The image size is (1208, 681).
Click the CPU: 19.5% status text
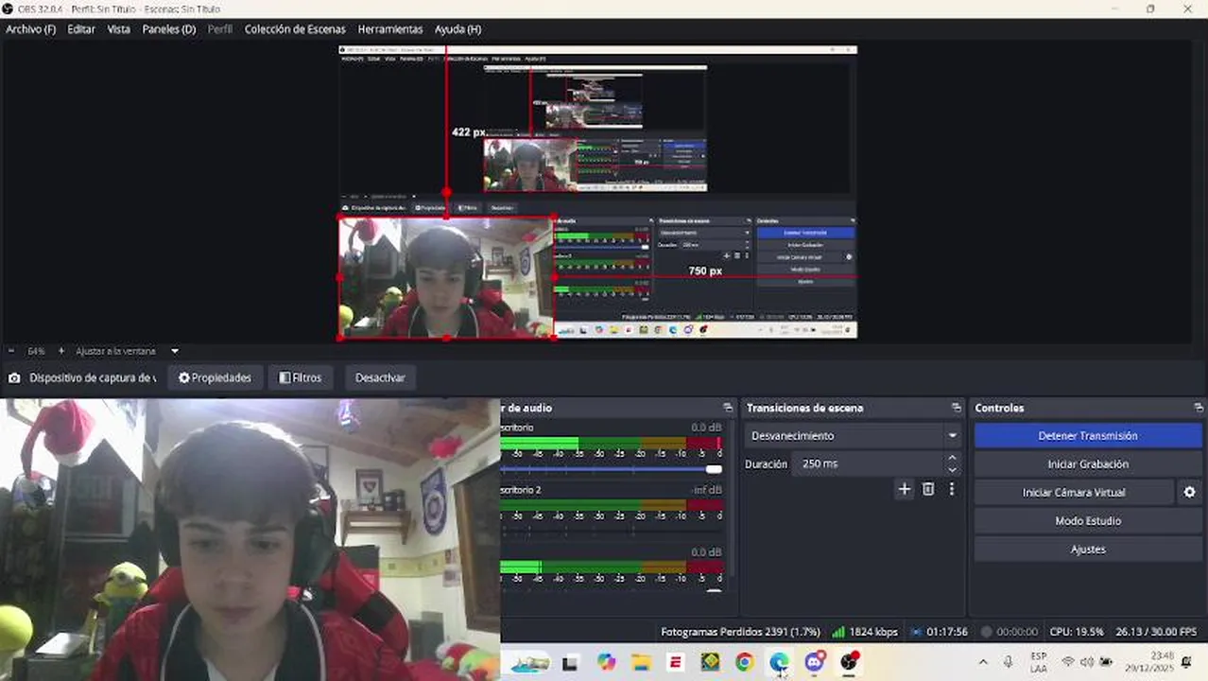point(1077,632)
